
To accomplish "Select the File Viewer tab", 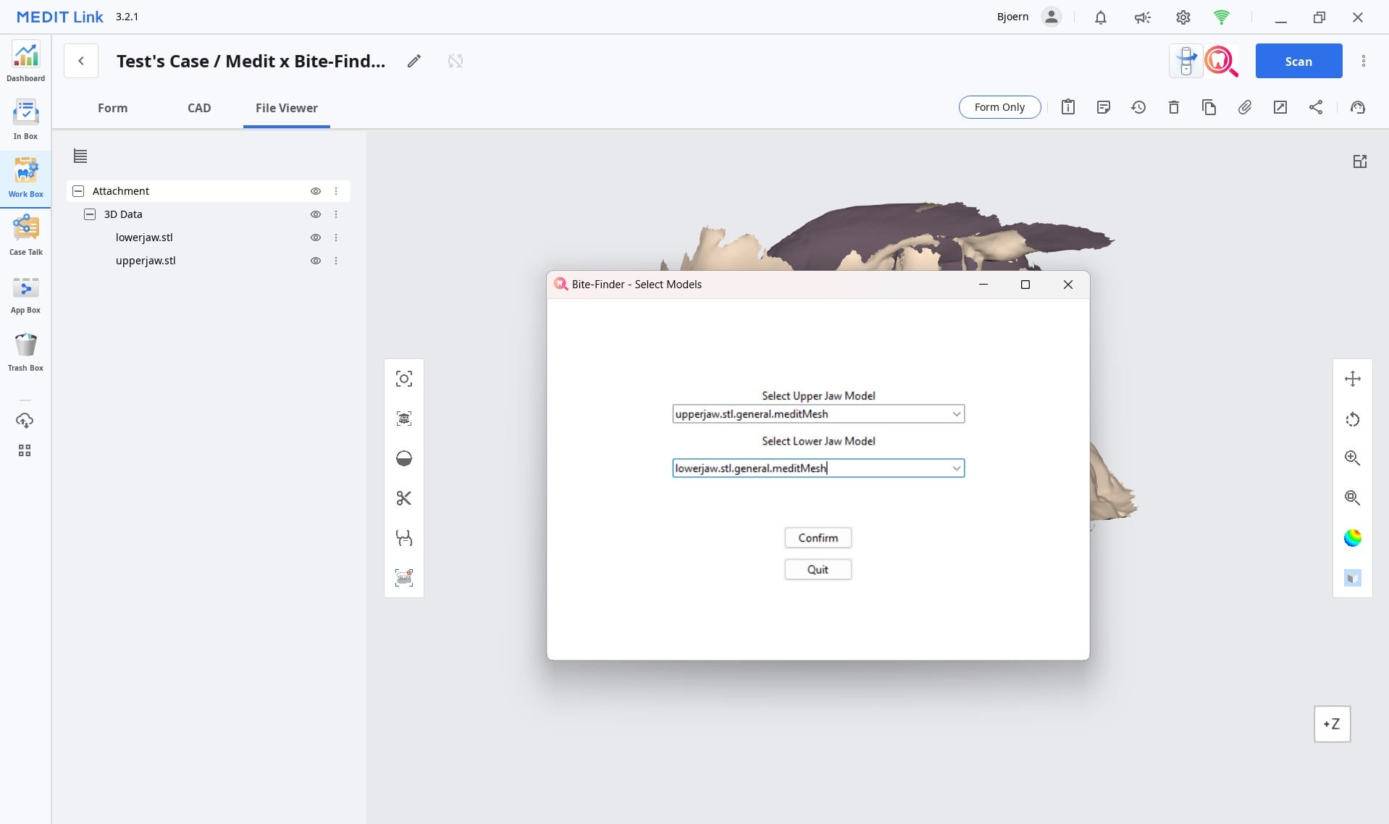I will pos(287,108).
